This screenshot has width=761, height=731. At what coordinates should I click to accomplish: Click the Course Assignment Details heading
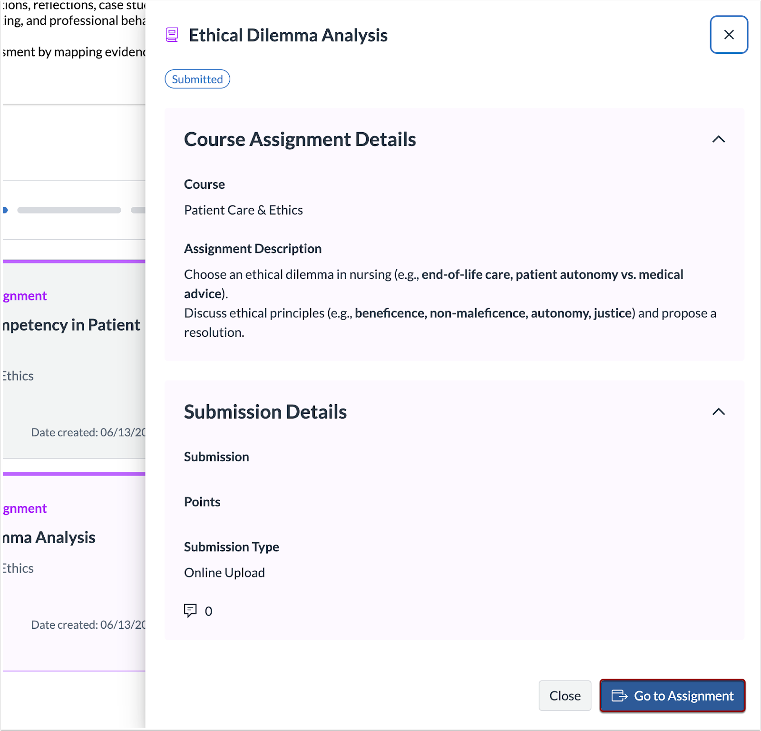(300, 140)
